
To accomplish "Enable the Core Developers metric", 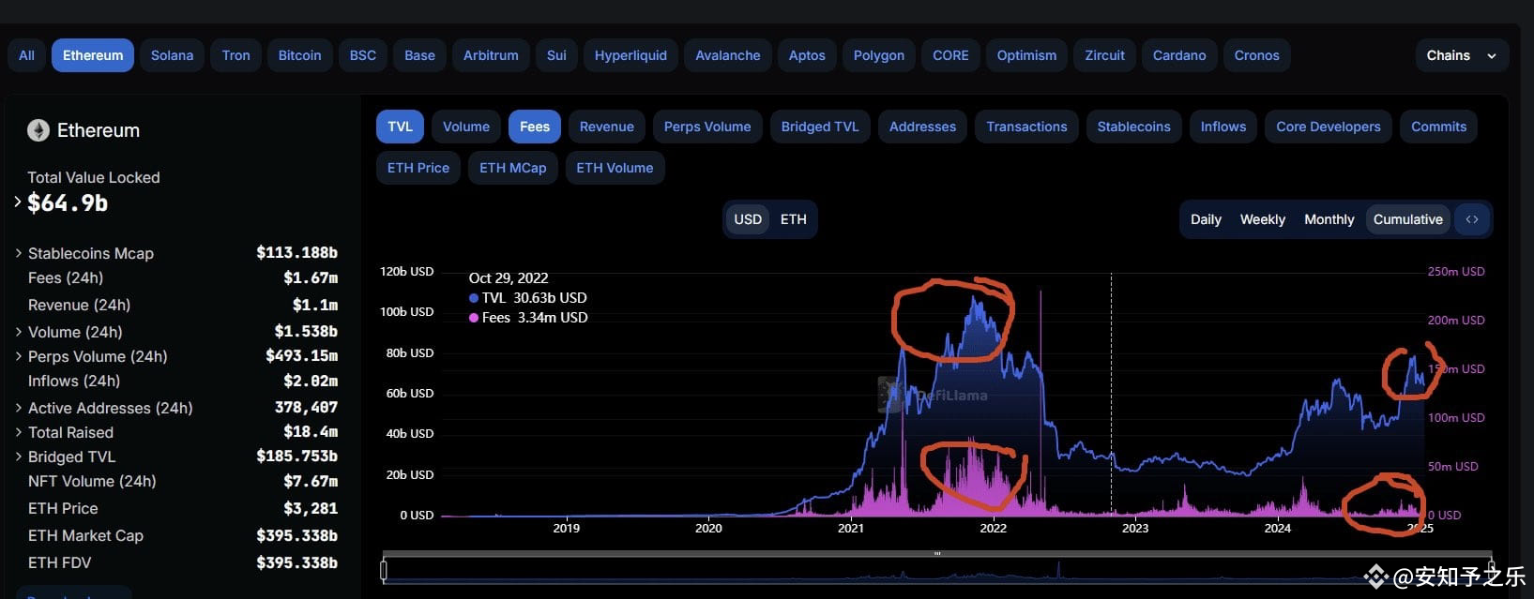I will point(1329,127).
